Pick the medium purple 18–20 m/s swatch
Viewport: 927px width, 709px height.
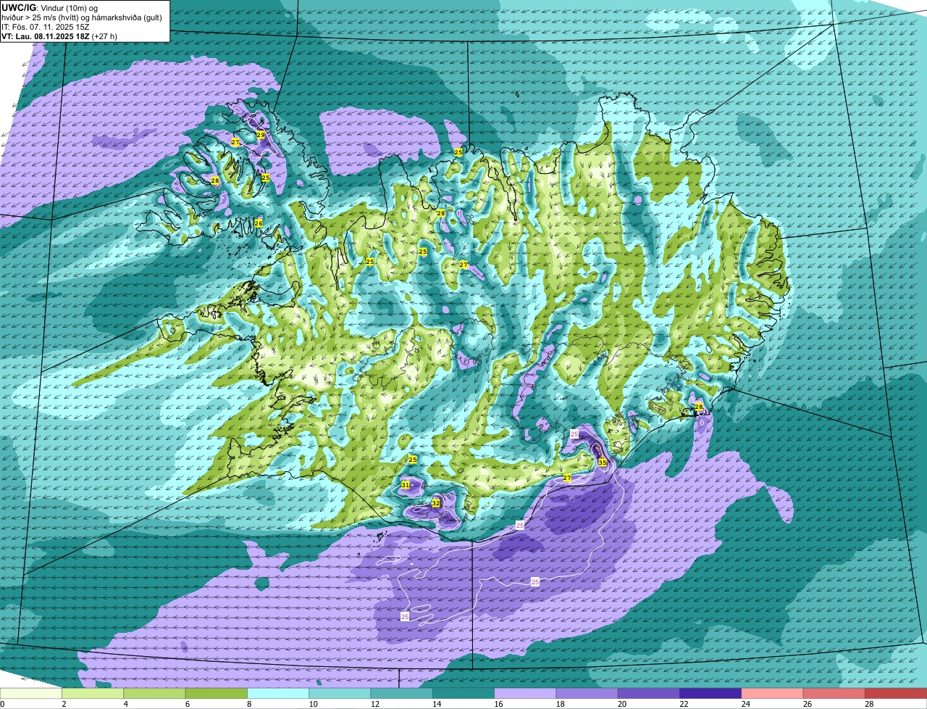[x=587, y=694]
